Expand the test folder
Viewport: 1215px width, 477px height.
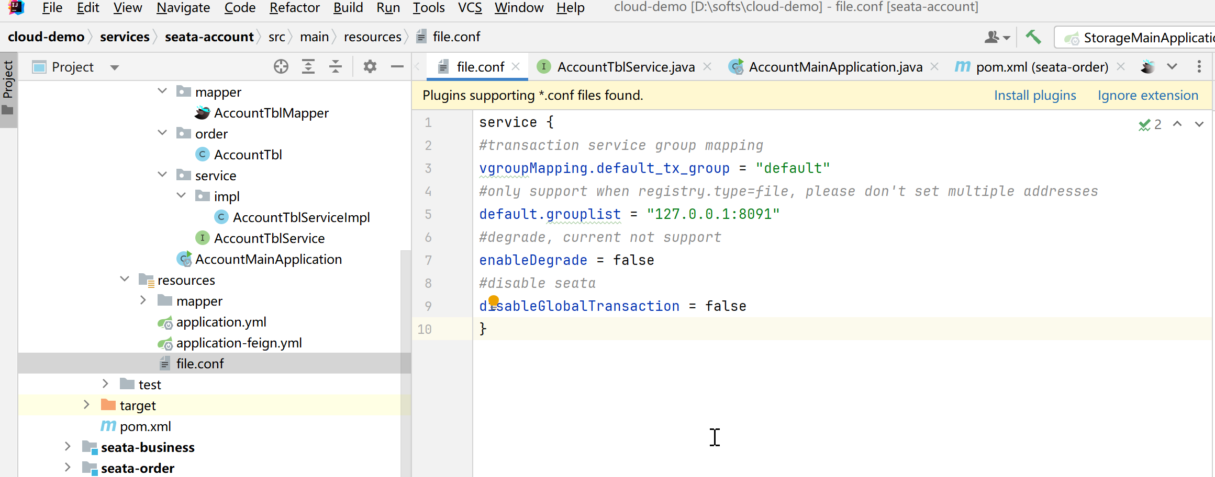(x=105, y=384)
